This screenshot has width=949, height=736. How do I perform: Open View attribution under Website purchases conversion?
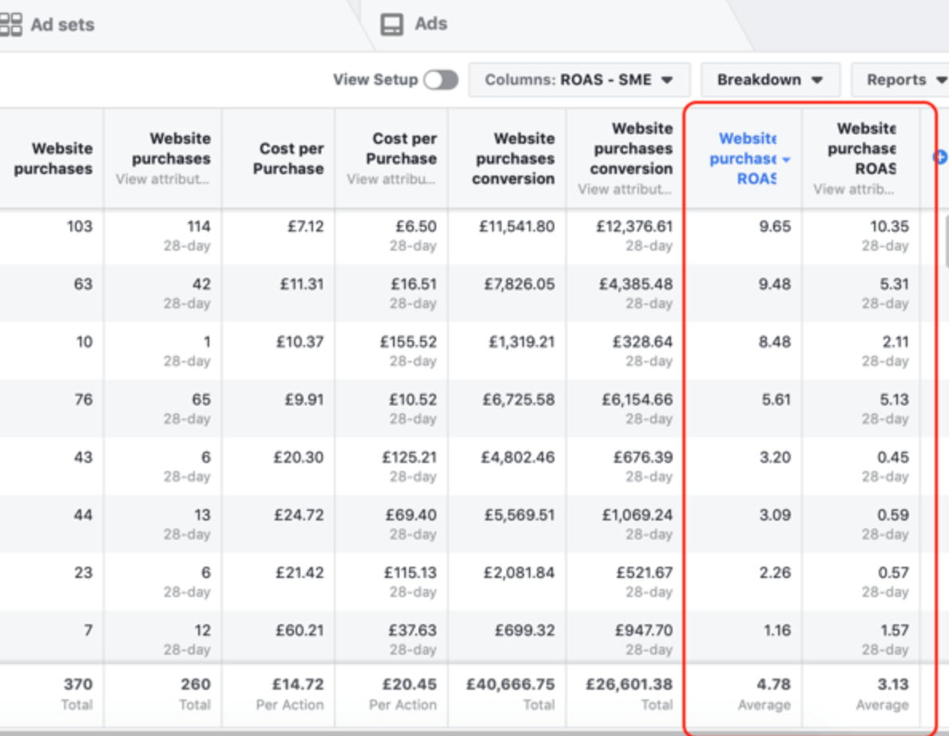coord(625,189)
